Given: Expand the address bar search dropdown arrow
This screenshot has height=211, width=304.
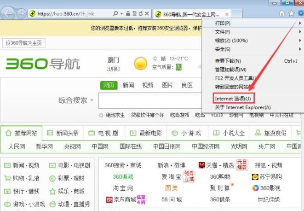Looking at the screenshot, I should pos(121,14).
